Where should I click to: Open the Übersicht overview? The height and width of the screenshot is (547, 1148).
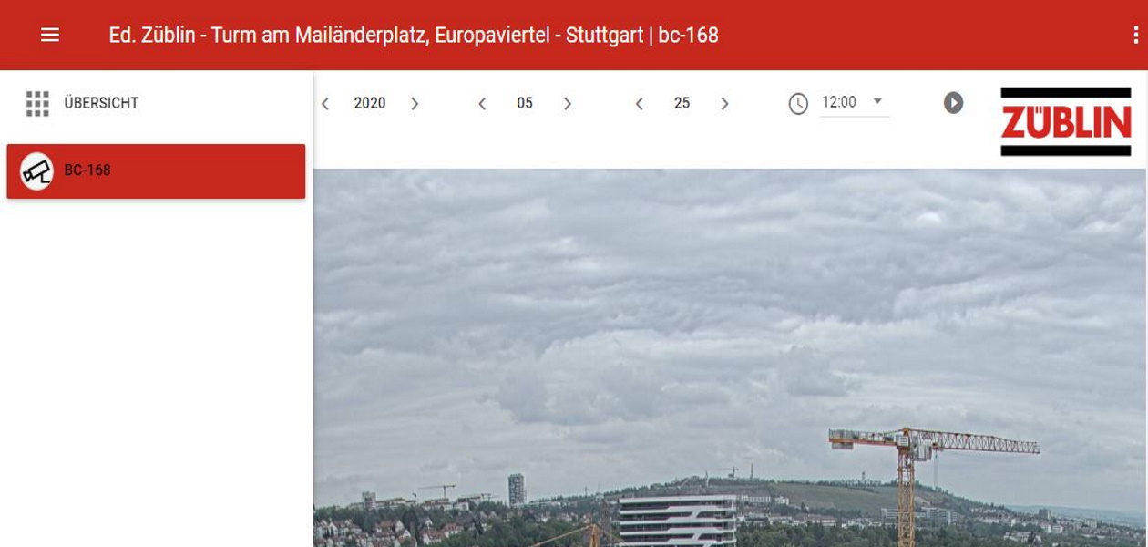101,103
